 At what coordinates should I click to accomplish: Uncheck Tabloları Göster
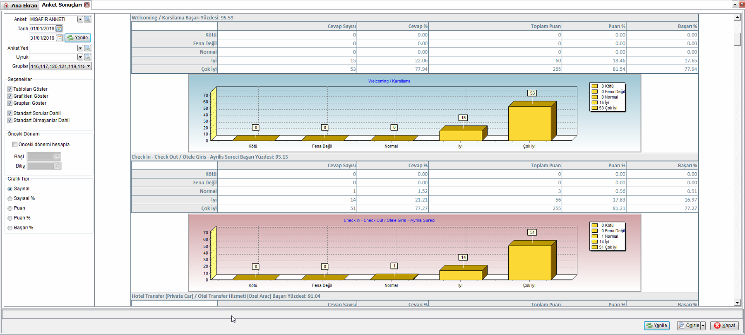[10, 89]
